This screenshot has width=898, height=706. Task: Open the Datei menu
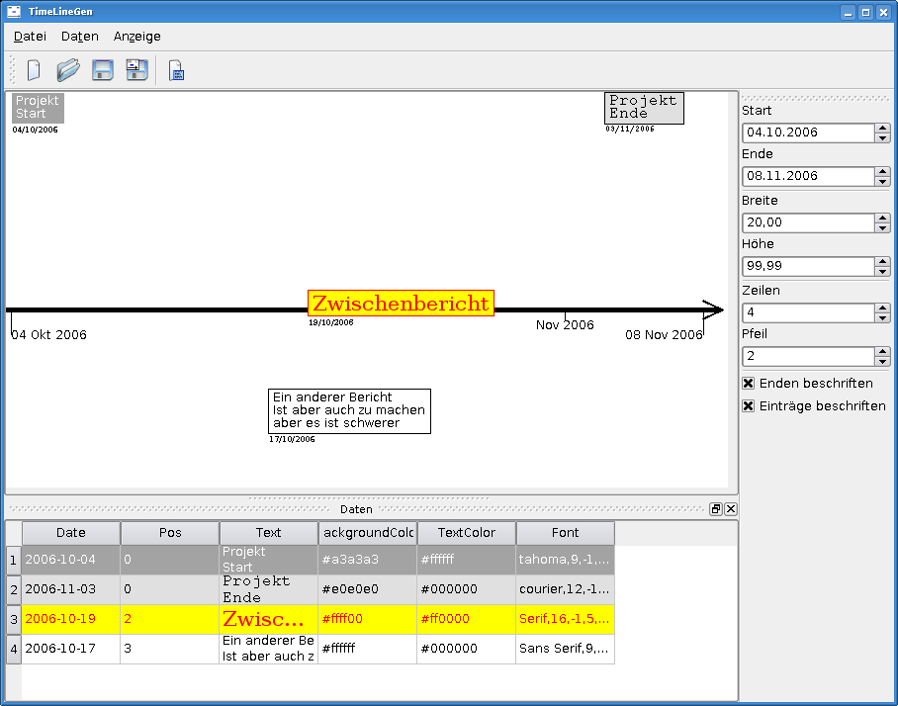(x=30, y=36)
